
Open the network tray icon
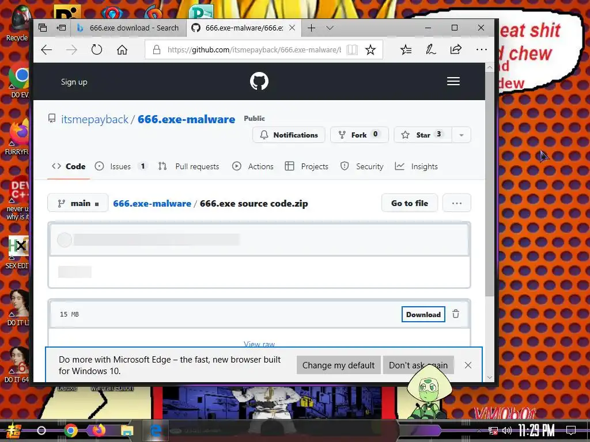point(493,430)
